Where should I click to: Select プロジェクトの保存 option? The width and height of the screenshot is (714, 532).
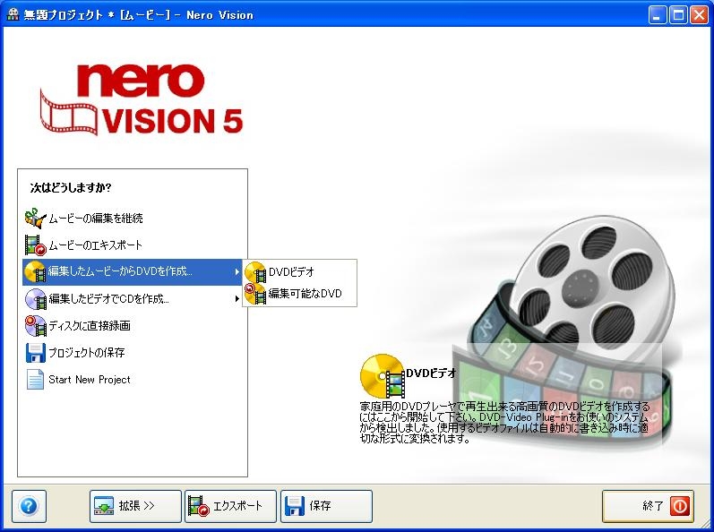[132, 353]
